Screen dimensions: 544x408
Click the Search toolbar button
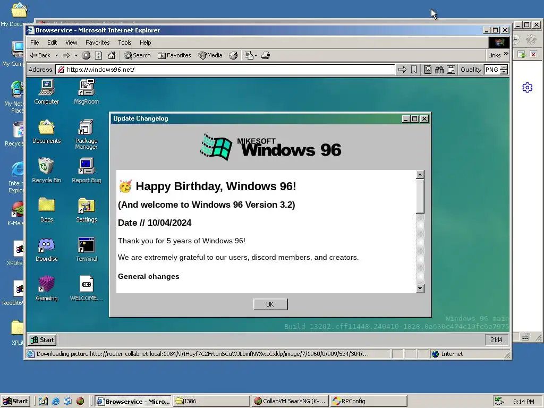point(138,55)
